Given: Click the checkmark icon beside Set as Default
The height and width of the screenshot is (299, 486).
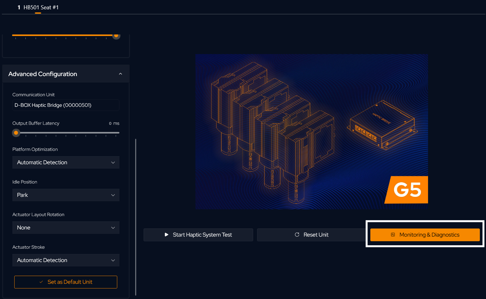Looking at the screenshot, I should (x=41, y=282).
